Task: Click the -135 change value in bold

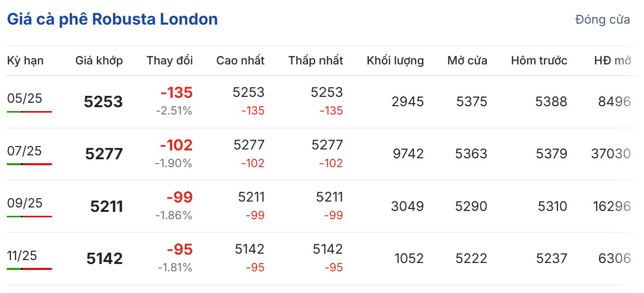Action: [176, 92]
